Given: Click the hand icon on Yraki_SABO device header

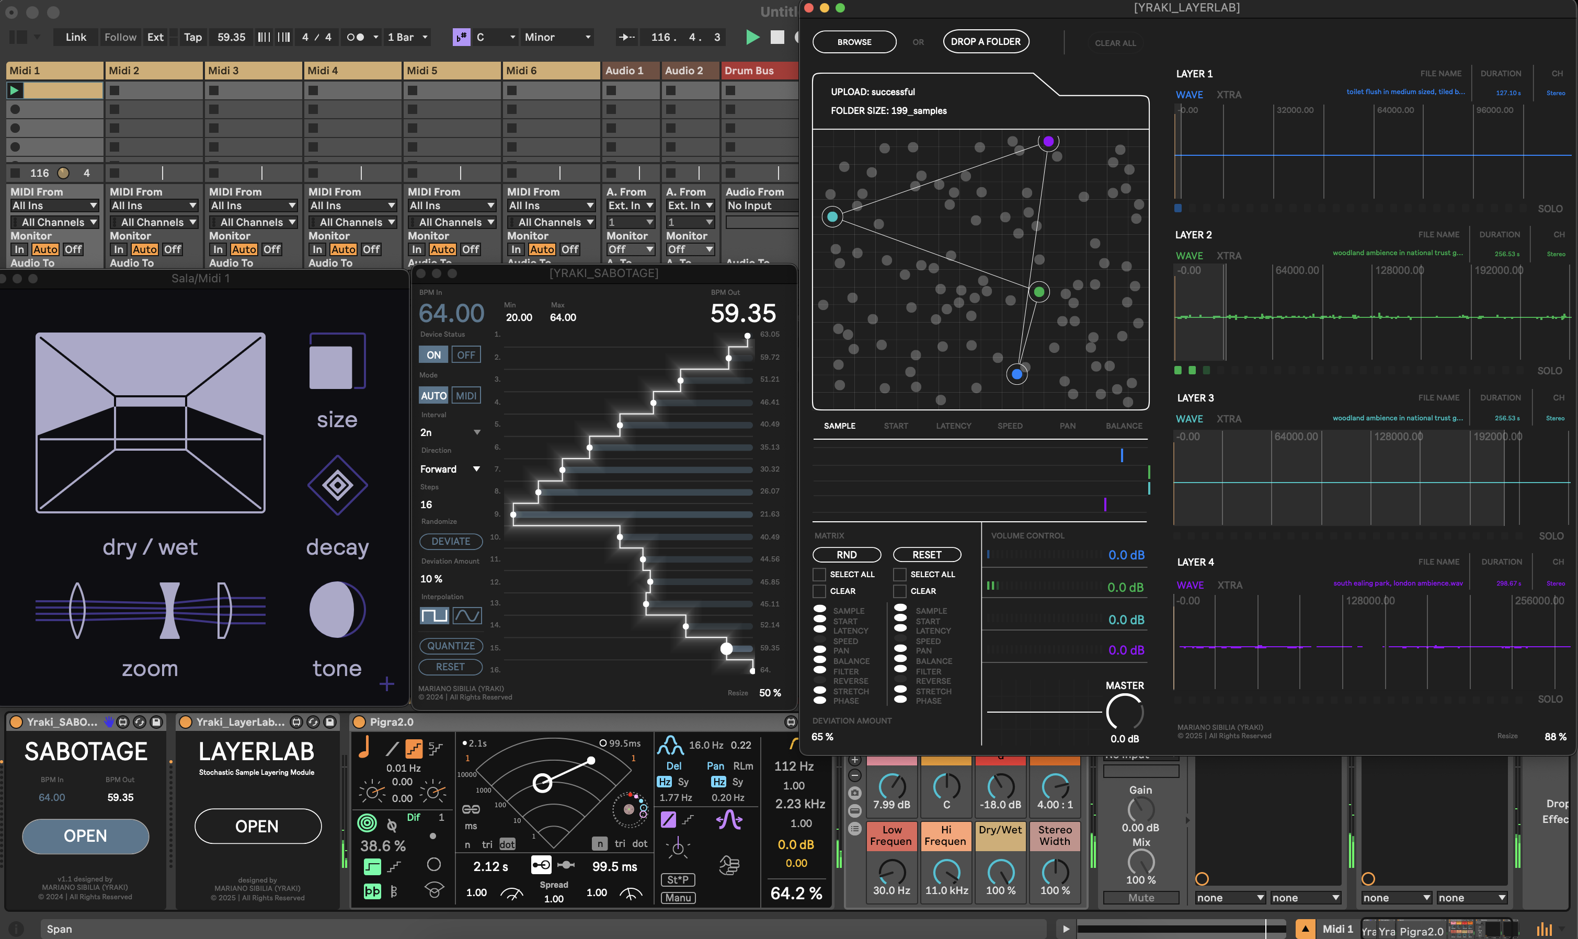Looking at the screenshot, I should coord(109,722).
